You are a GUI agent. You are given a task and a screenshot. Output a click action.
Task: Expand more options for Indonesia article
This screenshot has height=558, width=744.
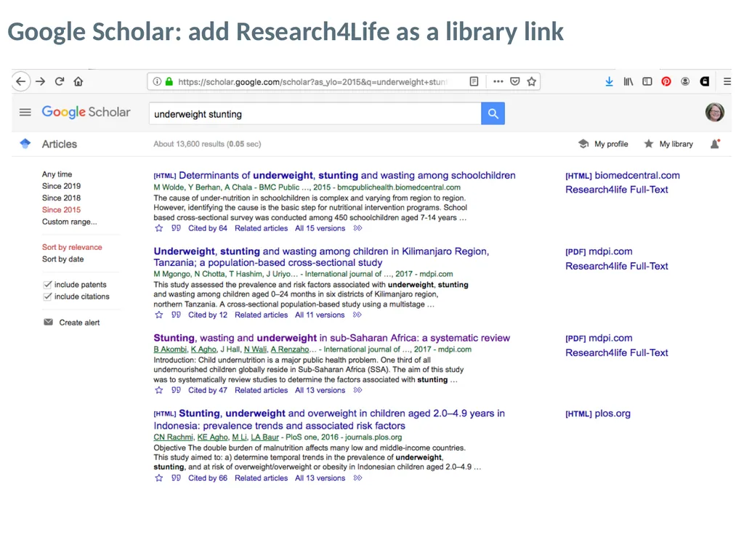click(357, 478)
